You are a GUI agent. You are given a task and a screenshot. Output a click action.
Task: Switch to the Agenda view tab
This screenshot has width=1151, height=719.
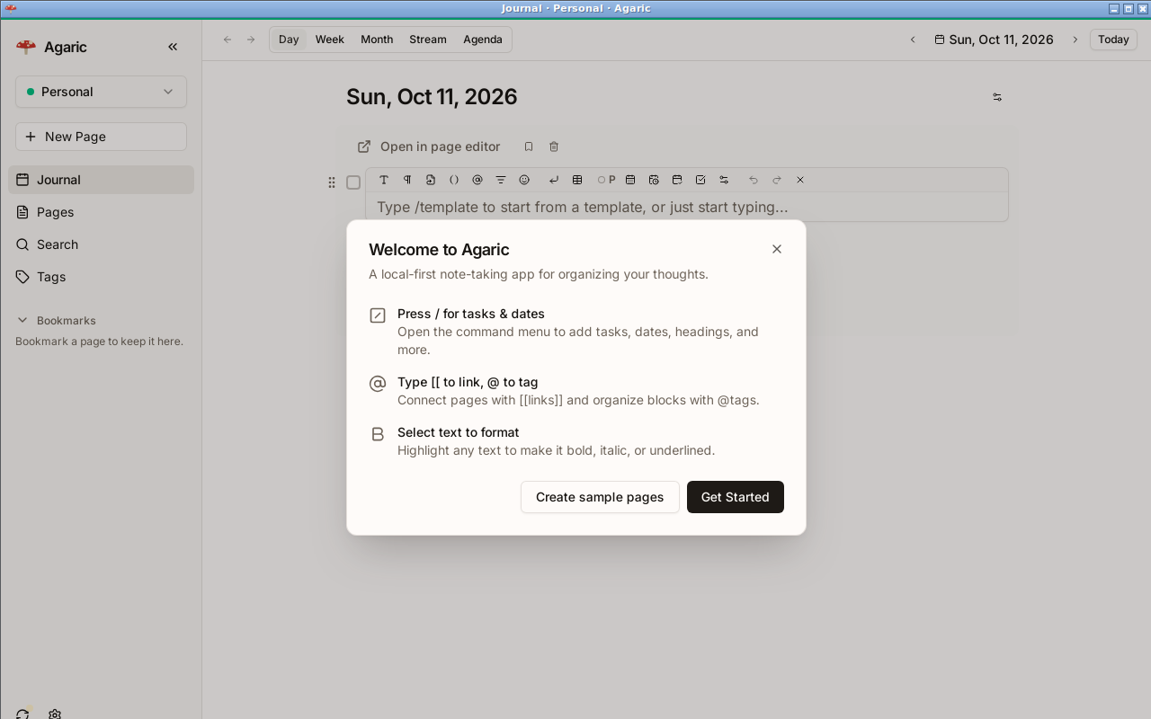pyautogui.click(x=483, y=40)
